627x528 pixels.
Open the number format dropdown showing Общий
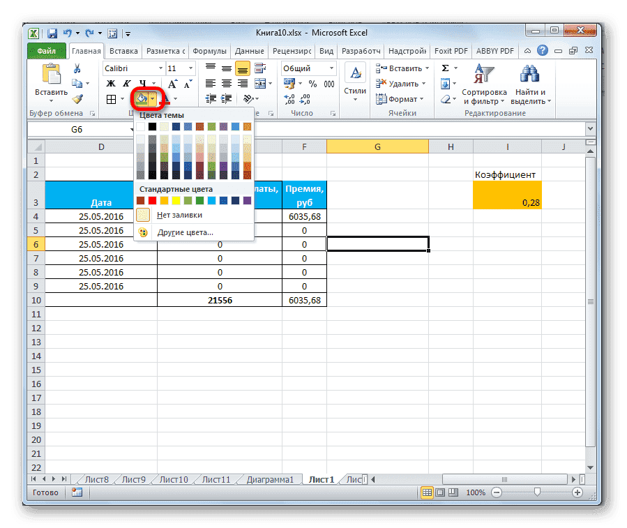click(331, 68)
